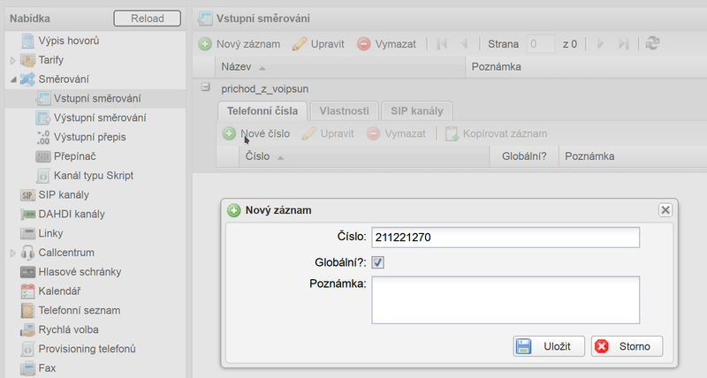The image size is (707, 378).
Task: Click the Callcentrum headset icon
Action: tap(27, 253)
